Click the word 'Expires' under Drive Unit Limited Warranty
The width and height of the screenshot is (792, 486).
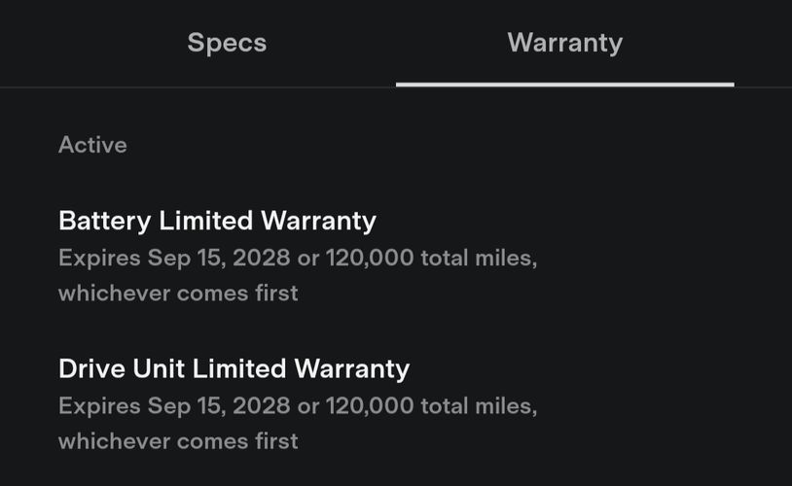[99, 405]
